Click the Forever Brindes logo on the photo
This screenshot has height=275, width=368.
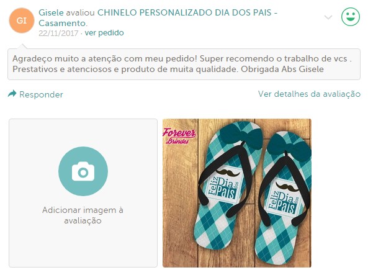tap(179, 136)
